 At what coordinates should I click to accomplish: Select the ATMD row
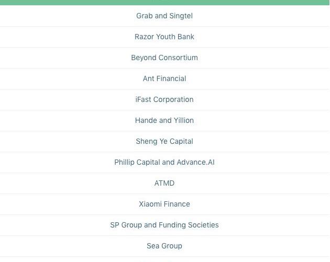[164, 183]
